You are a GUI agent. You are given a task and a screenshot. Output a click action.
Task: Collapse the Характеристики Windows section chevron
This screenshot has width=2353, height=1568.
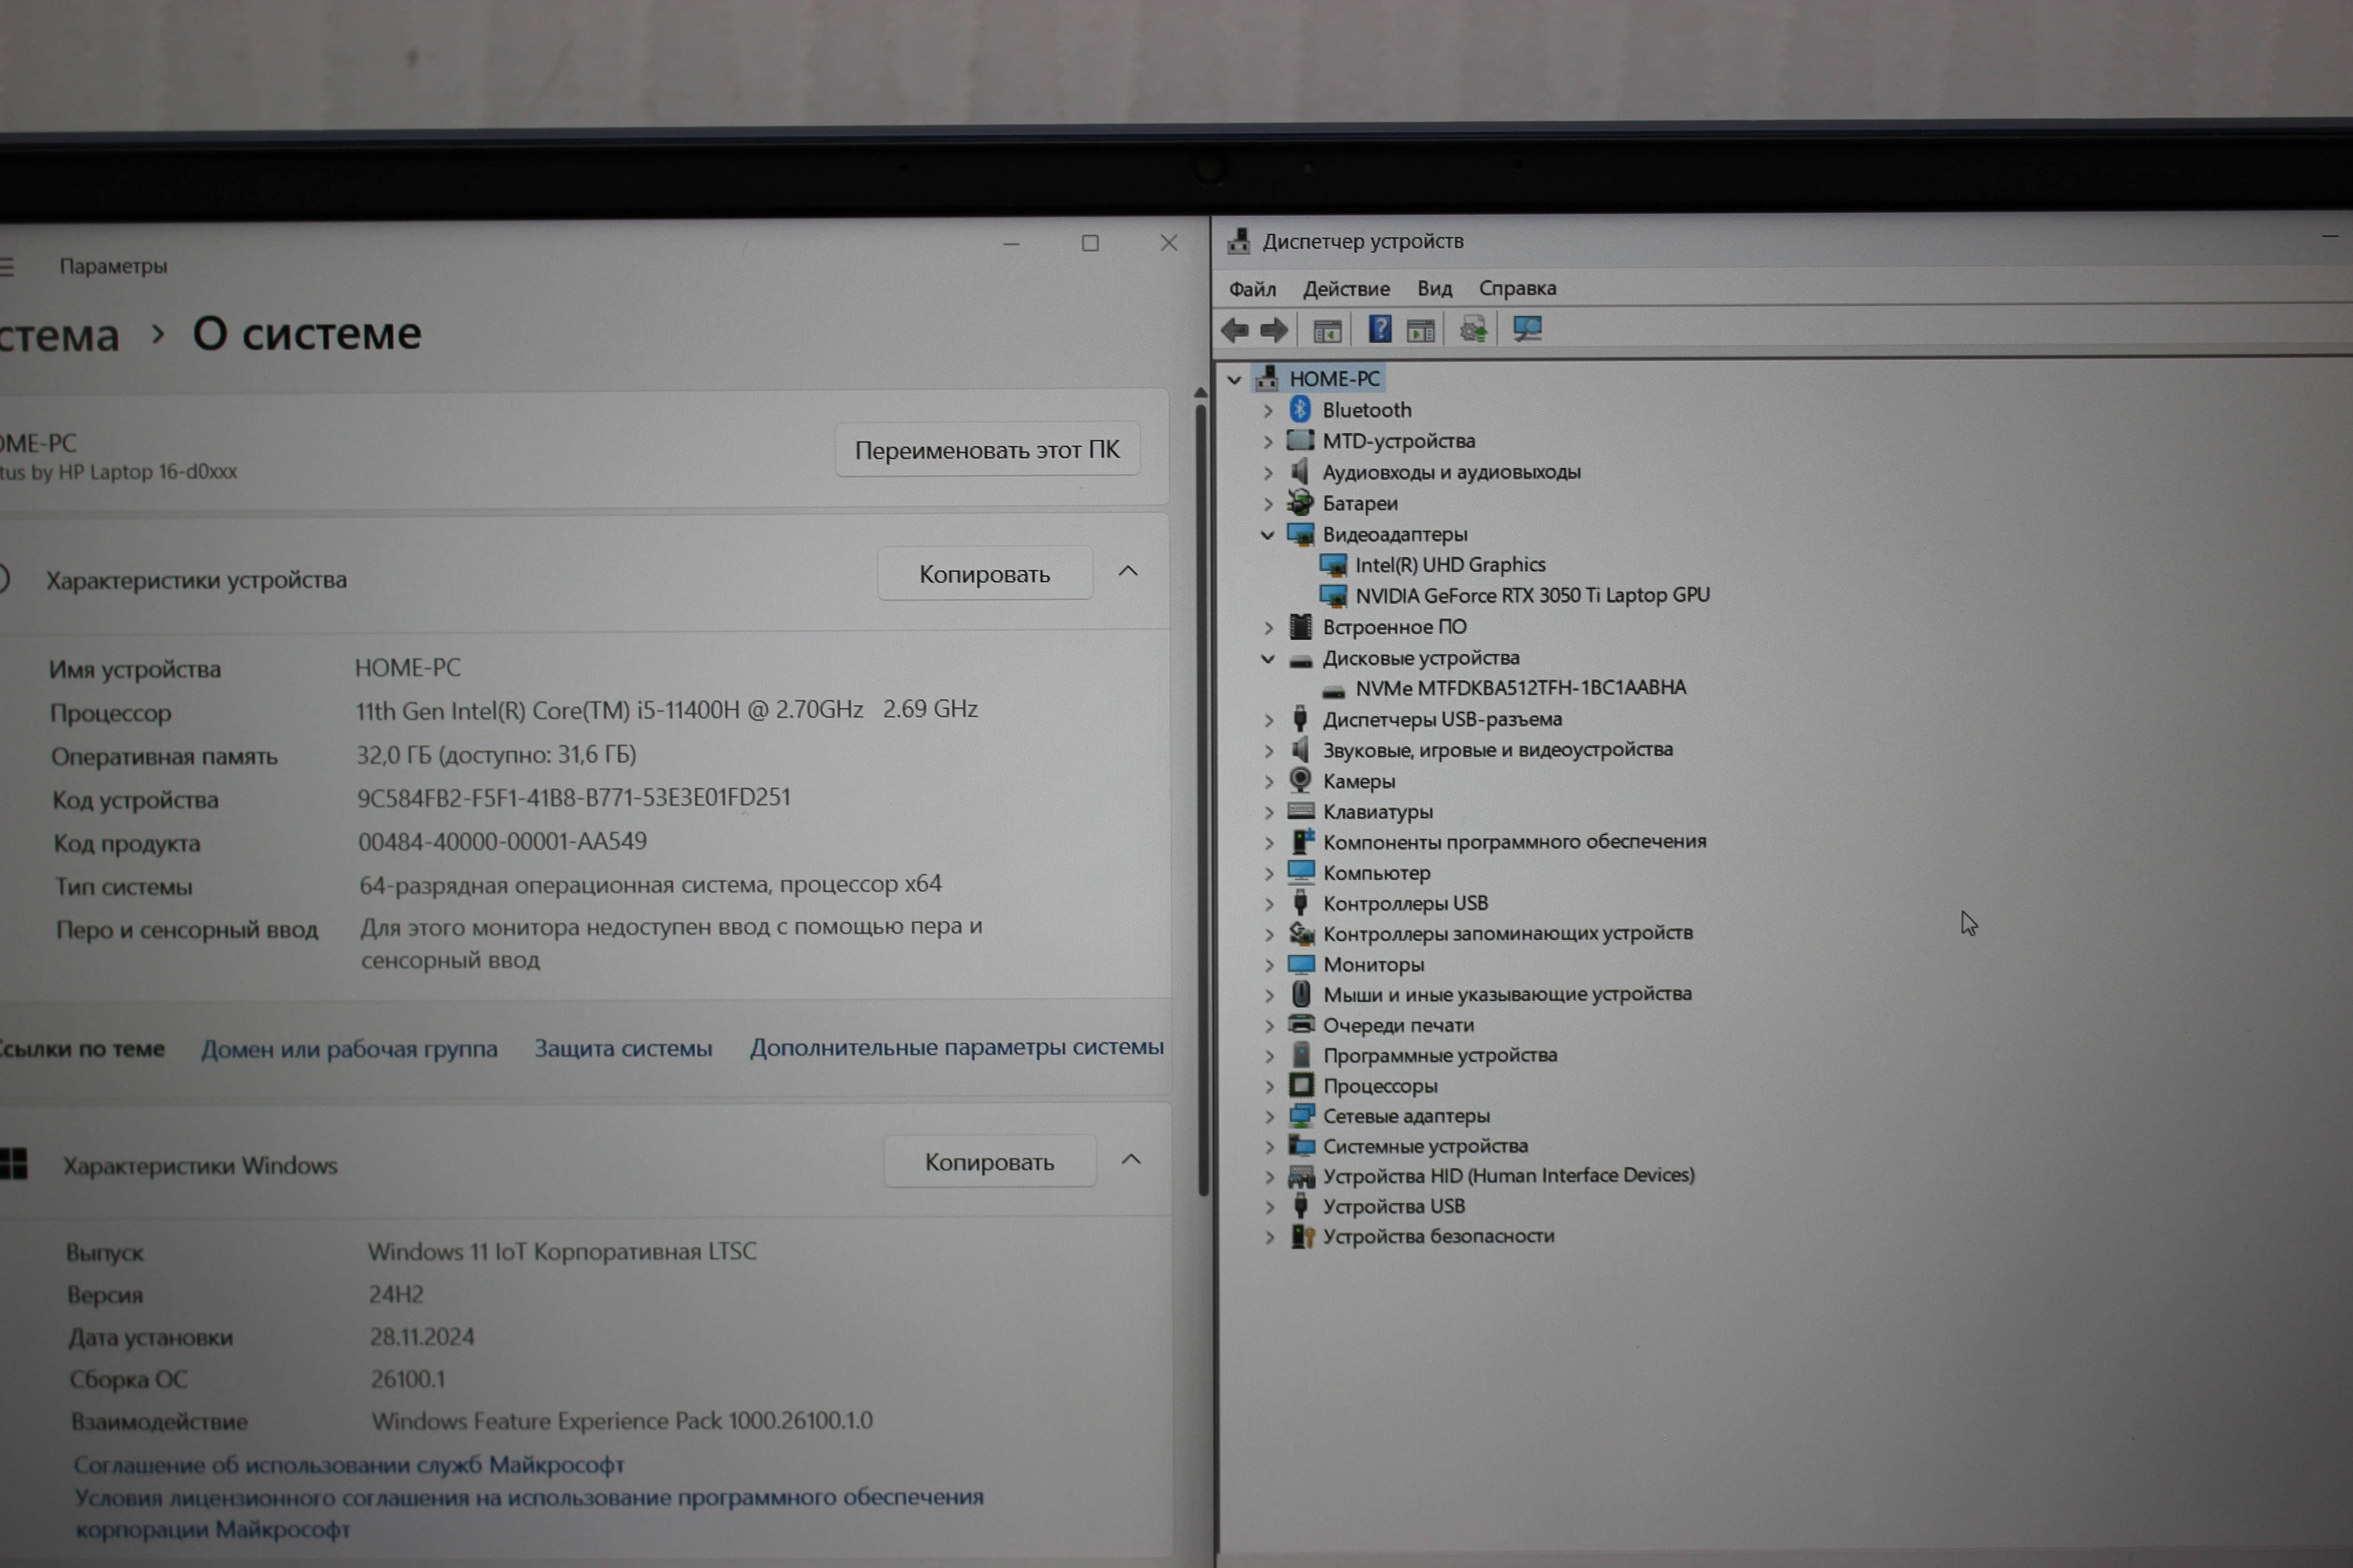(x=1131, y=1160)
